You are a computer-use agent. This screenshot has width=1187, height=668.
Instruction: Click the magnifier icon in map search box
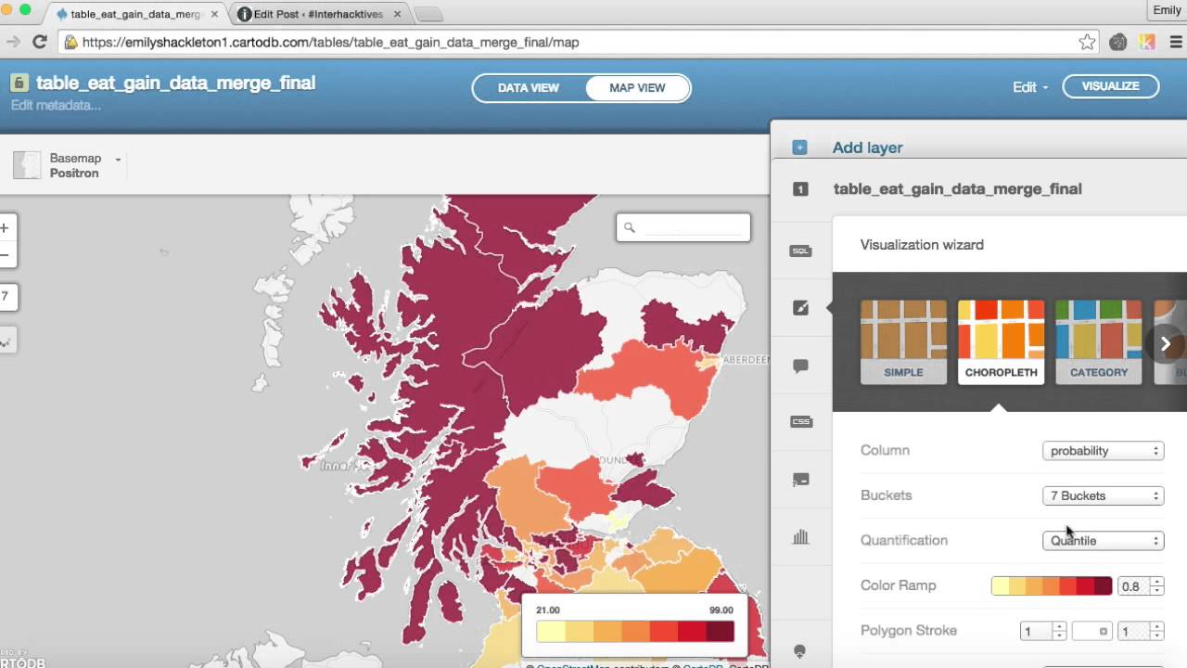click(629, 227)
